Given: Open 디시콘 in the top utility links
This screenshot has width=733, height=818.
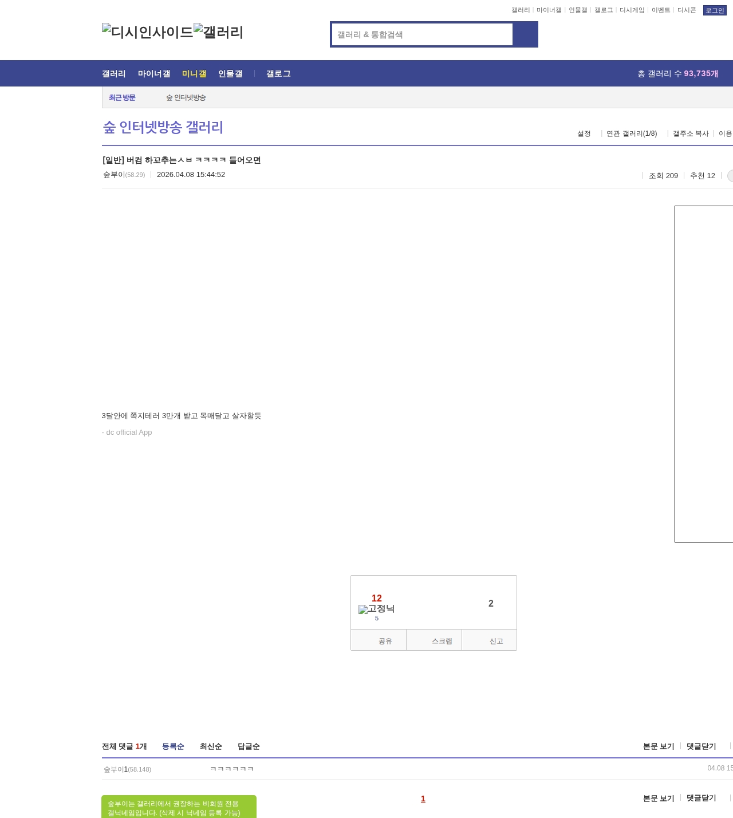Looking at the screenshot, I should pyautogui.click(x=687, y=10).
